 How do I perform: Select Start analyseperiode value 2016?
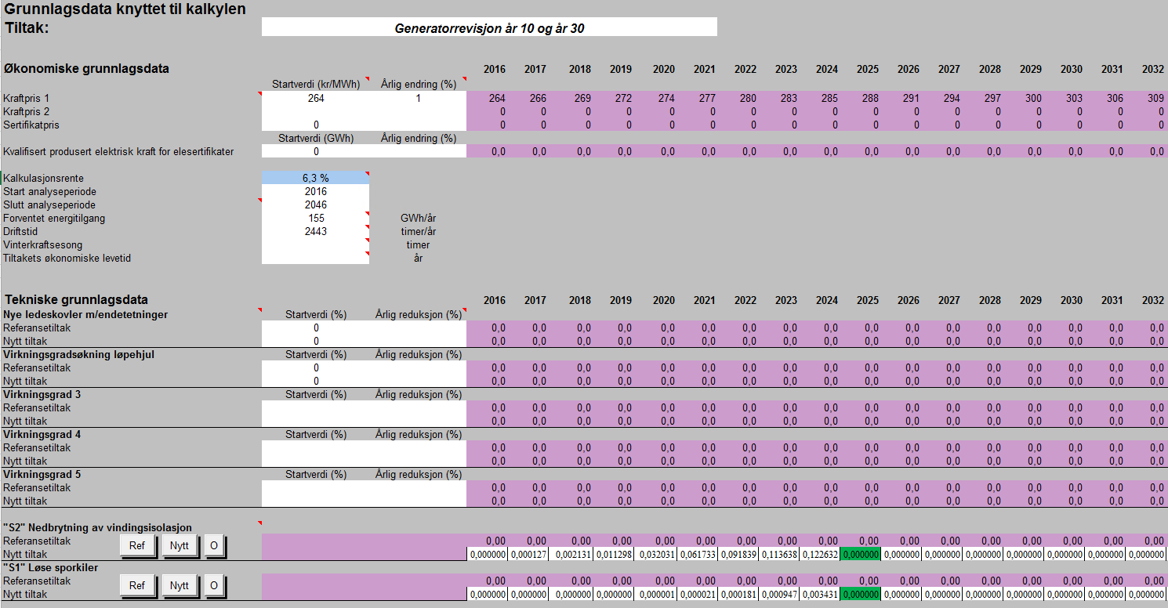tap(316, 191)
